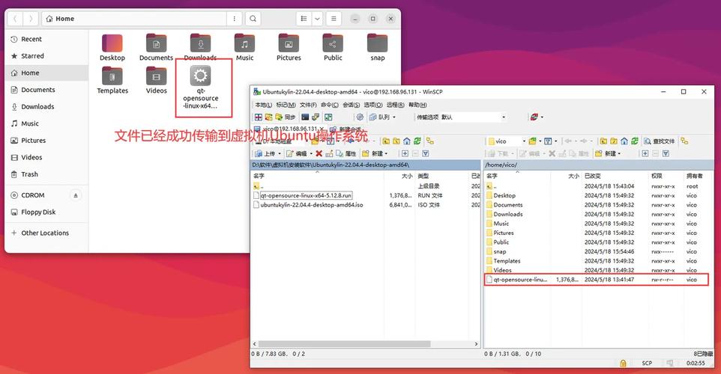Click the 上传 upload button
This screenshot has height=374, width=721.
265,154
